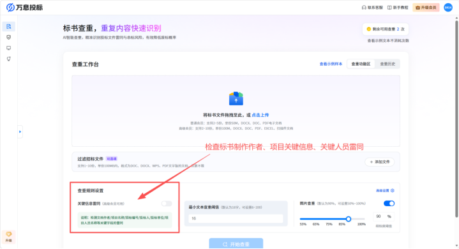
Task: Click the 55% slider tick label
Action: [303, 224]
